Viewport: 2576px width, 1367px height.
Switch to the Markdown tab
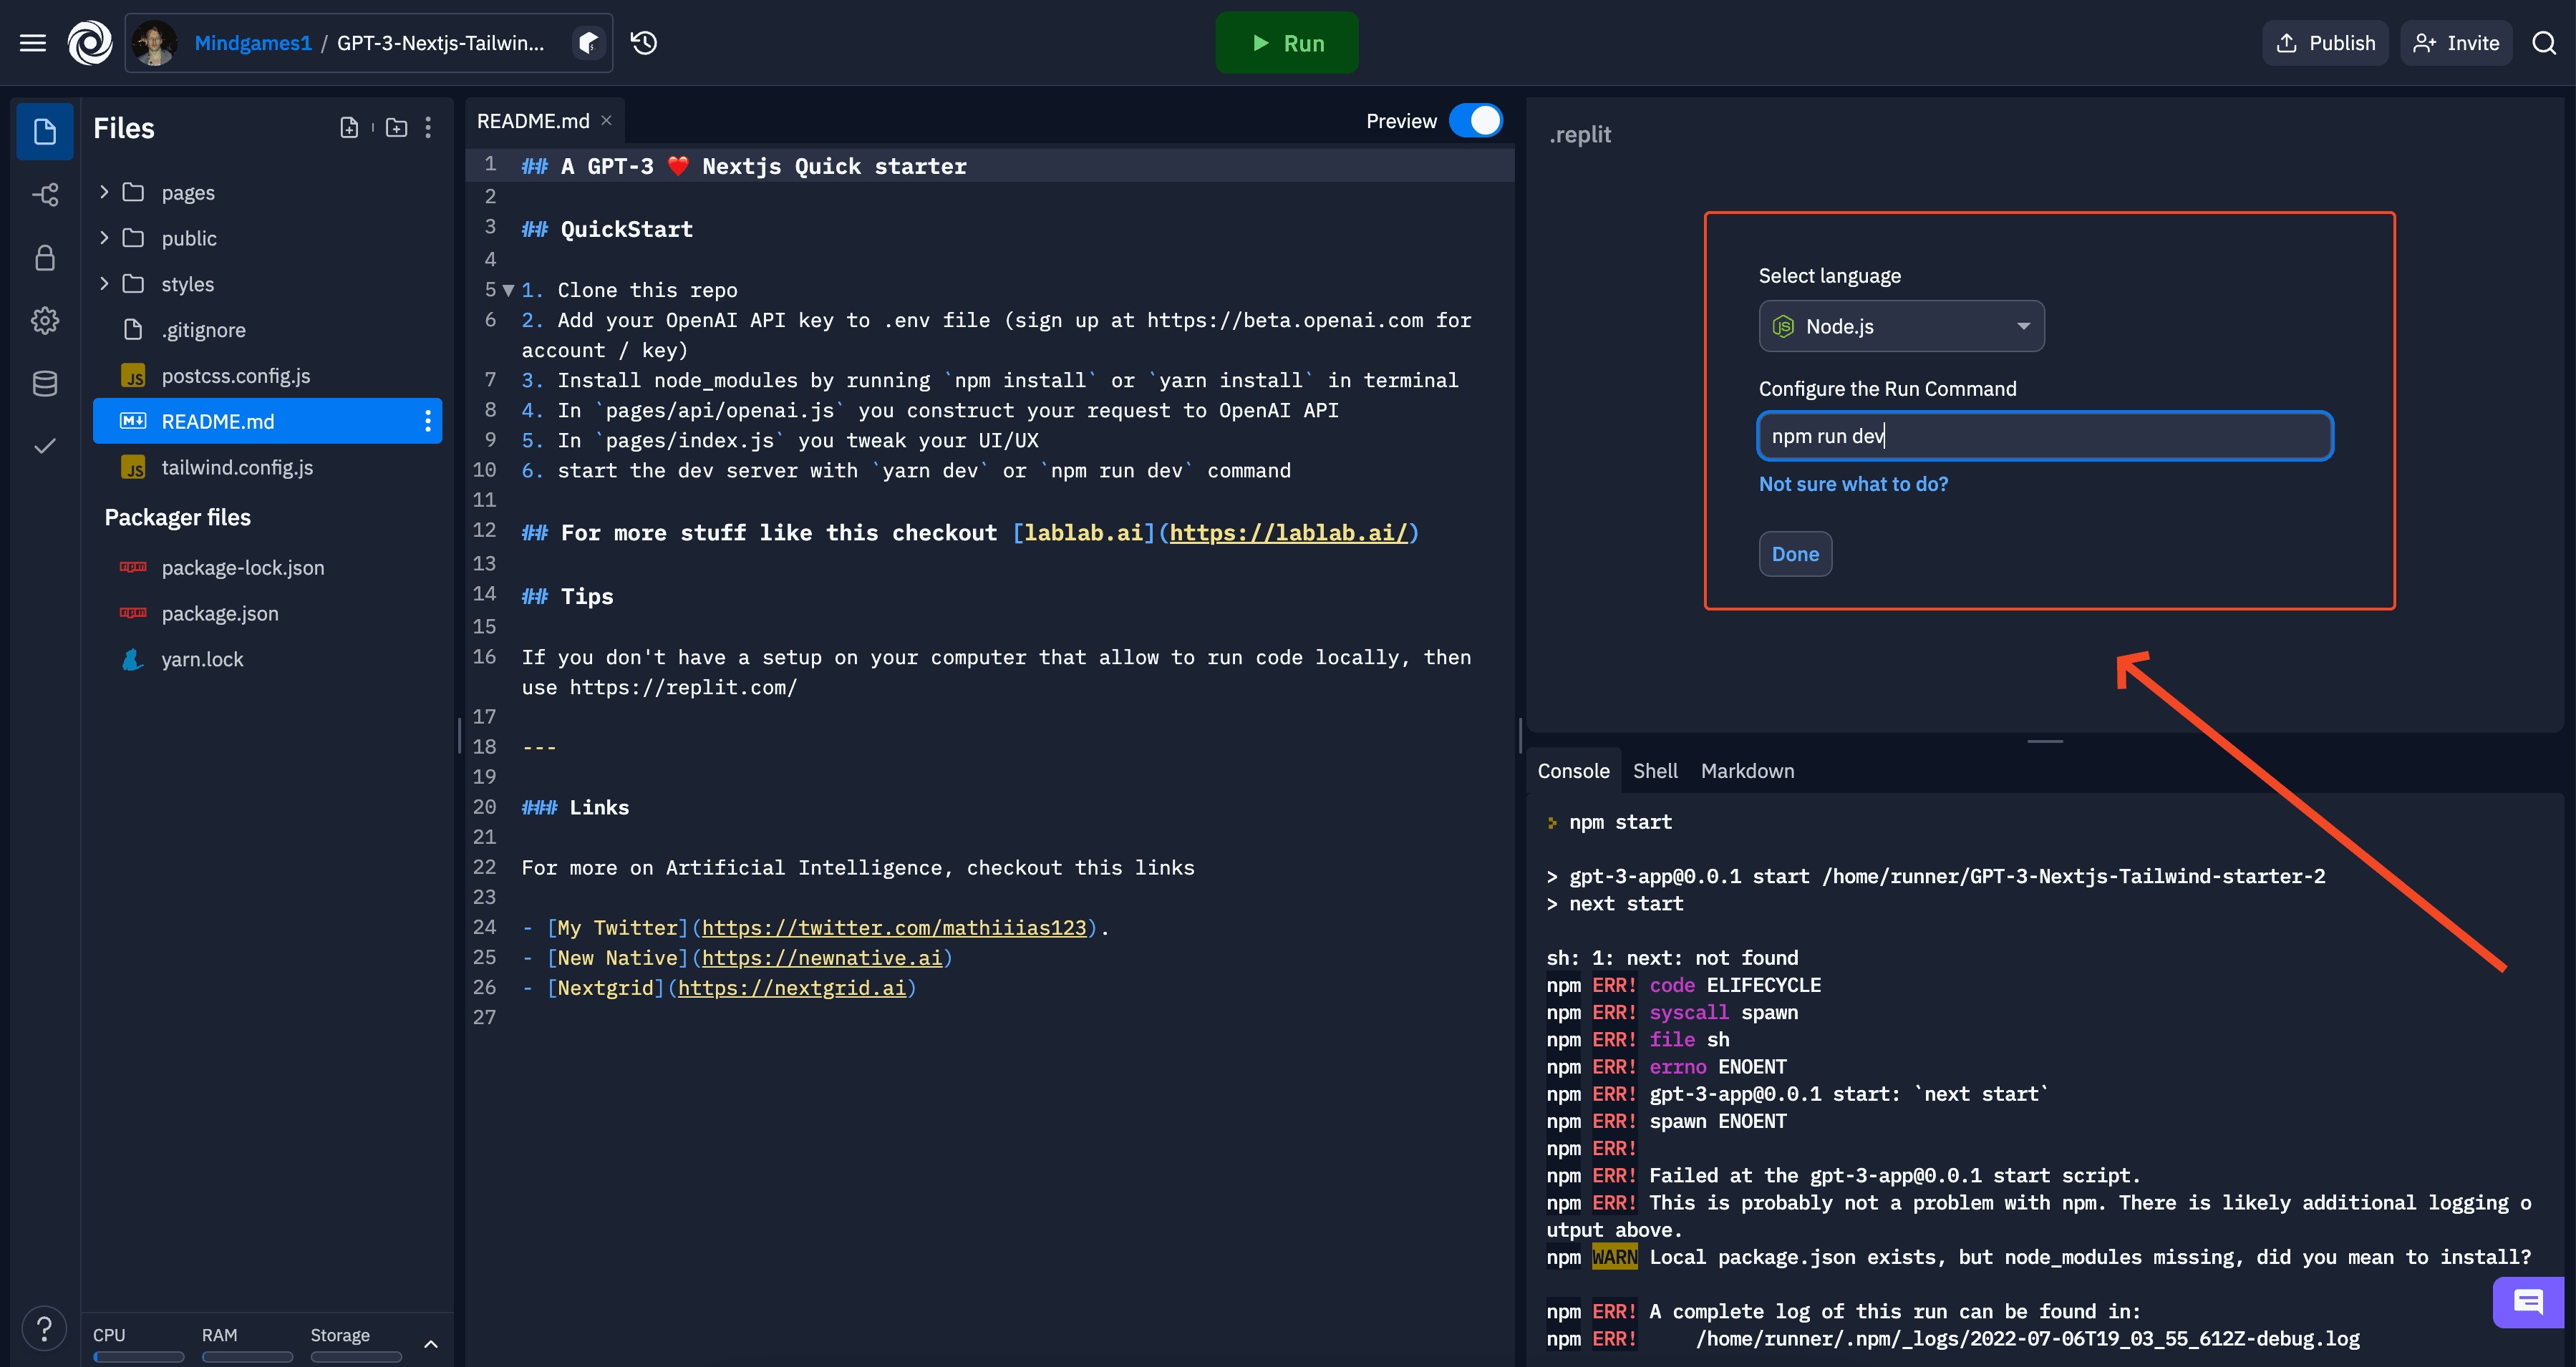[1747, 771]
